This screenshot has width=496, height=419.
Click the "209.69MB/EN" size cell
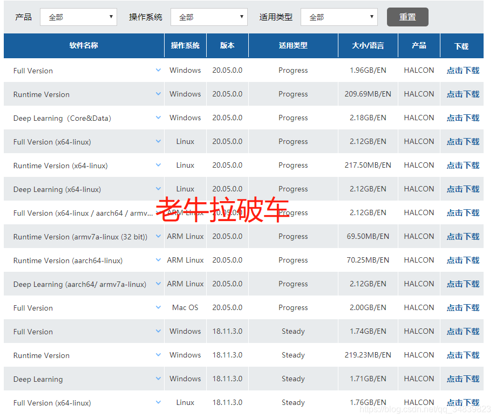point(368,94)
